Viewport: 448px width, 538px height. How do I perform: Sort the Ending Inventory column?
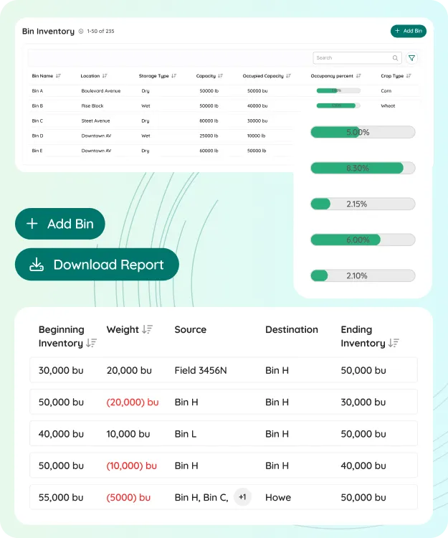(x=393, y=344)
